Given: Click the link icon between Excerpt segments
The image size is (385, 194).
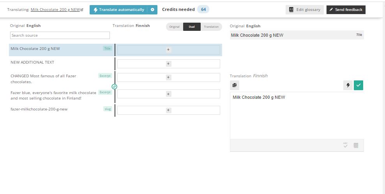Looking at the screenshot, I should 115,86.
